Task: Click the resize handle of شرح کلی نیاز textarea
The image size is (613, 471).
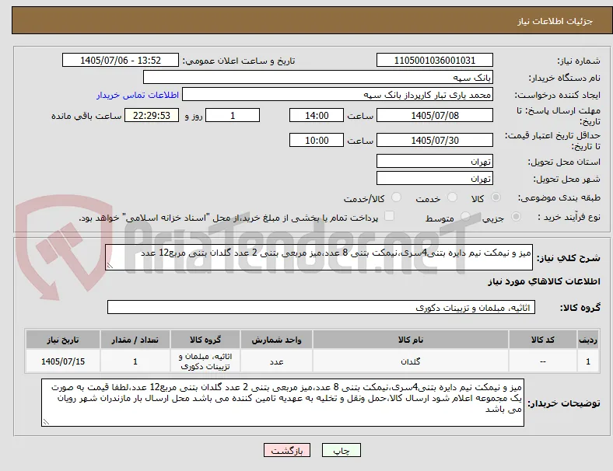Action: click(110, 266)
